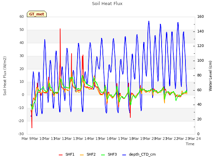Image resolution: width=215 pixels, height=161 pixels.
Task: Click the Soil Heat Flux chart title
Action: (107, 4)
